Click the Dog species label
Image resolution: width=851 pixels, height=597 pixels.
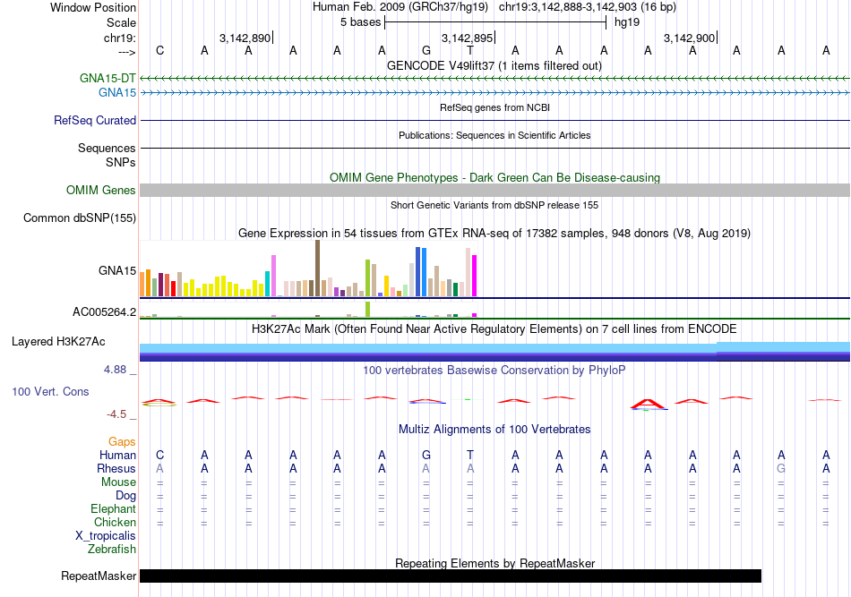pyautogui.click(x=125, y=496)
